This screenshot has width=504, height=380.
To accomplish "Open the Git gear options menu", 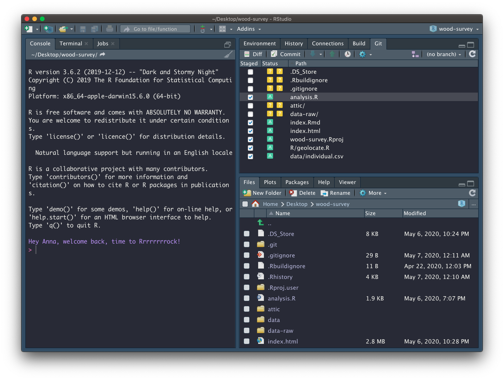I will tap(365, 54).
